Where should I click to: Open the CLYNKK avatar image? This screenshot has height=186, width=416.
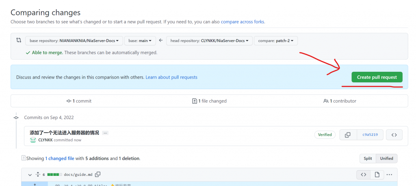tap(33, 140)
